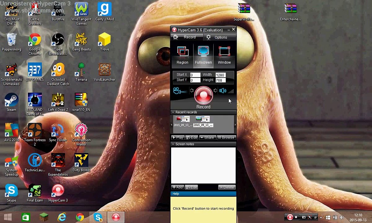This screenshot has height=223, width=372.
Task: Click screenshot camera icon in tray toolbar
Action: [304, 217]
